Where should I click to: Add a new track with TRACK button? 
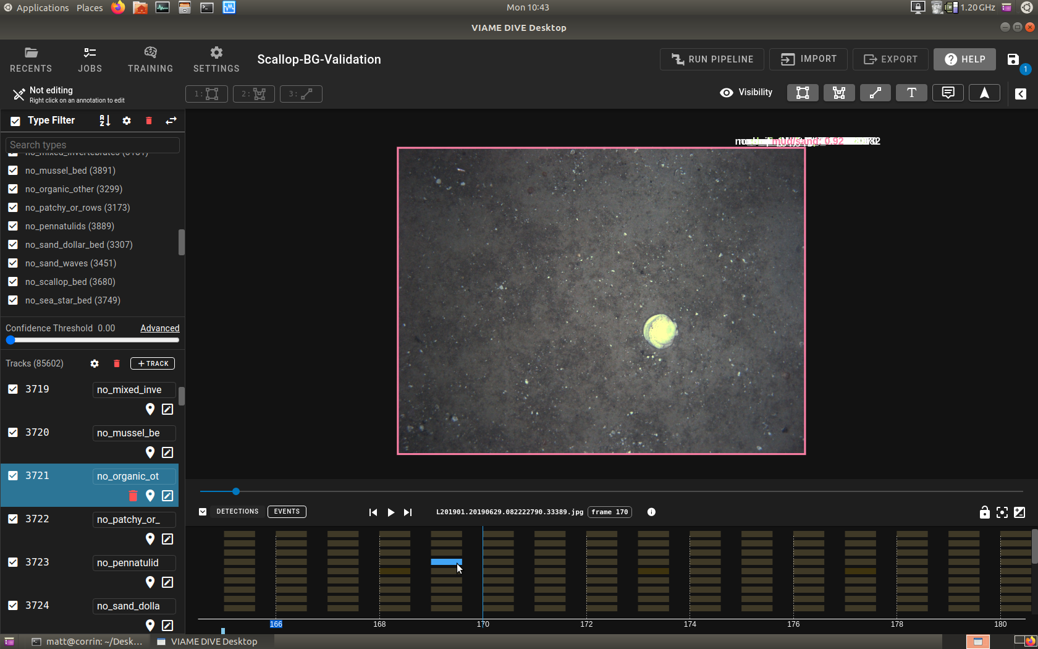coord(152,363)
